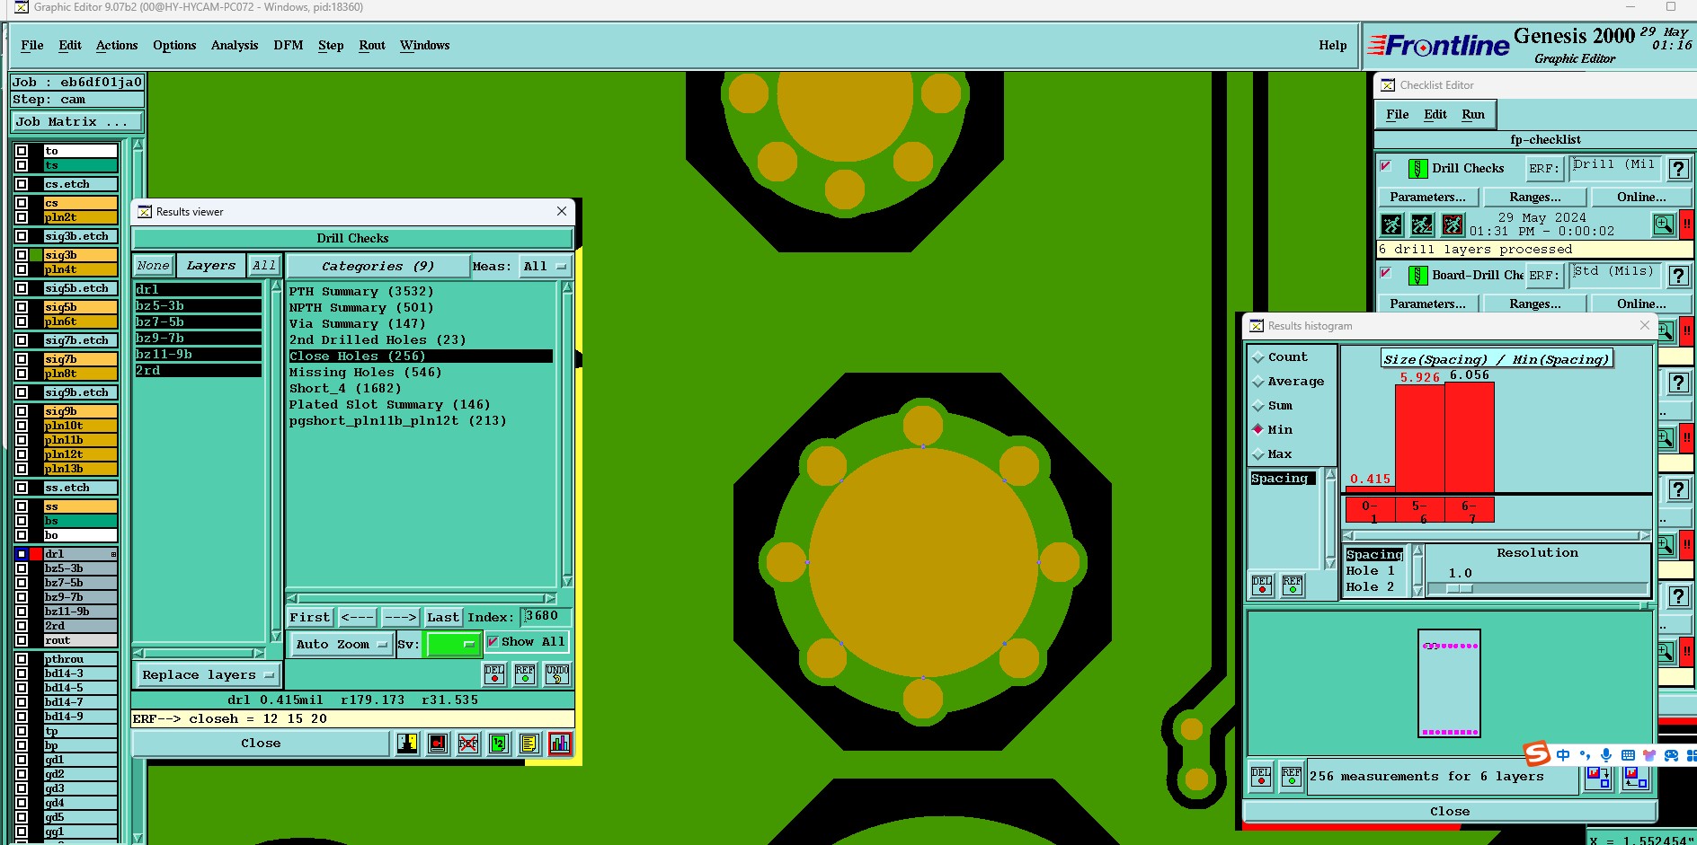Select the Average radio option
Viewport: 1697px width, 845px height.
point(1258,382)
